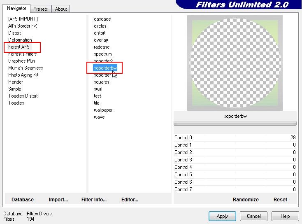This screenshot has width=302, height=224.
Task: Adjust the Control 7 slider row
Action: [235, 189]
